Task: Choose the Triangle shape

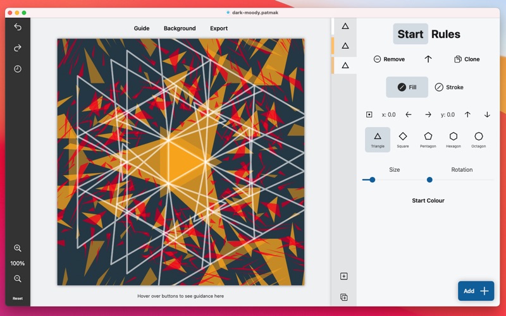Action: pos(378,140)
